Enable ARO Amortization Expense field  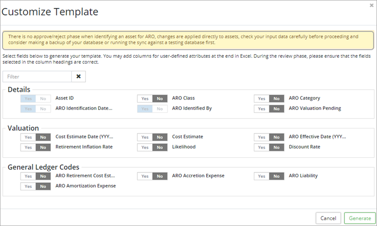(x=28, y=186)
